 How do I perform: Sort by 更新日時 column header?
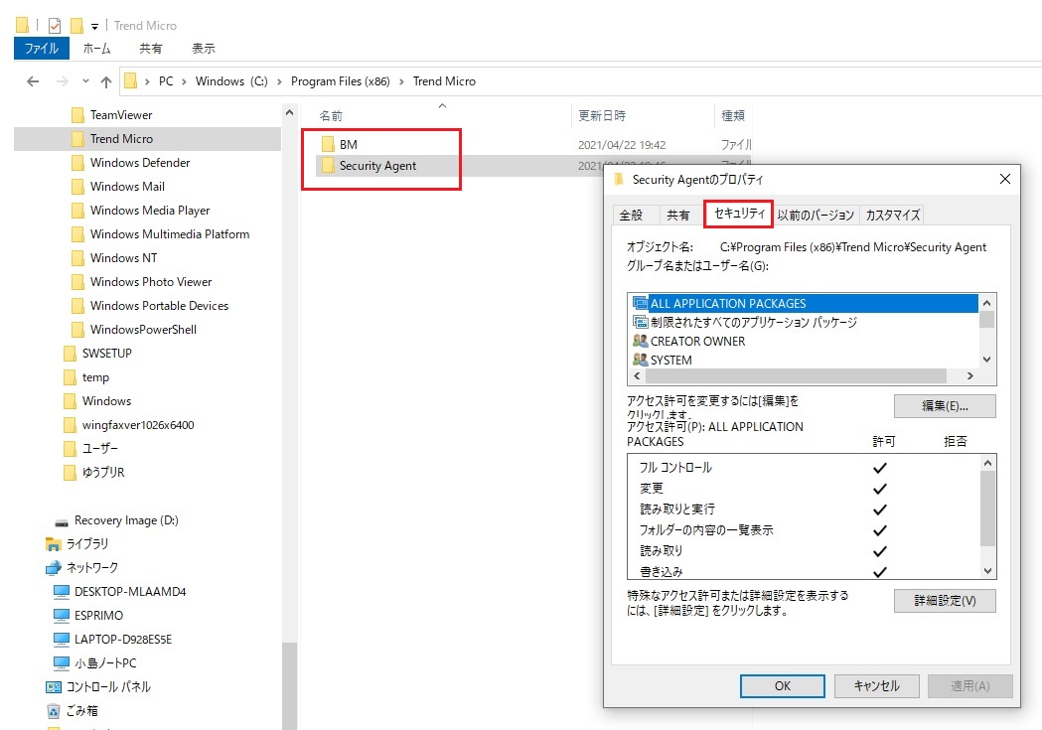601,115
